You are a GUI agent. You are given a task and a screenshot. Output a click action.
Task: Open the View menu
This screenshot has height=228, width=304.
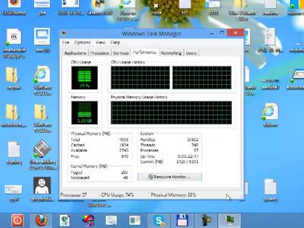point(101,42)
